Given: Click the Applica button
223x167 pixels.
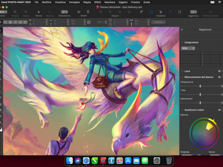Looking at the screenshot, I should click(x=158, y=22).
